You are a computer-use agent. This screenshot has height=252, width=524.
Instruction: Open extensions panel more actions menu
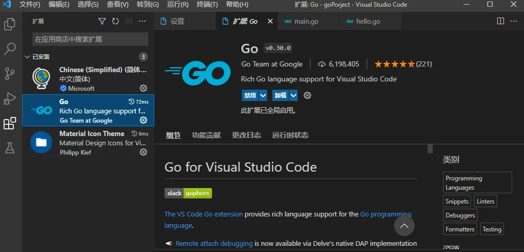142,21
